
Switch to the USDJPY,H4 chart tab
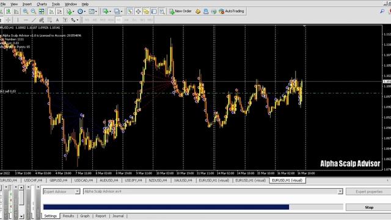(133, 180)
